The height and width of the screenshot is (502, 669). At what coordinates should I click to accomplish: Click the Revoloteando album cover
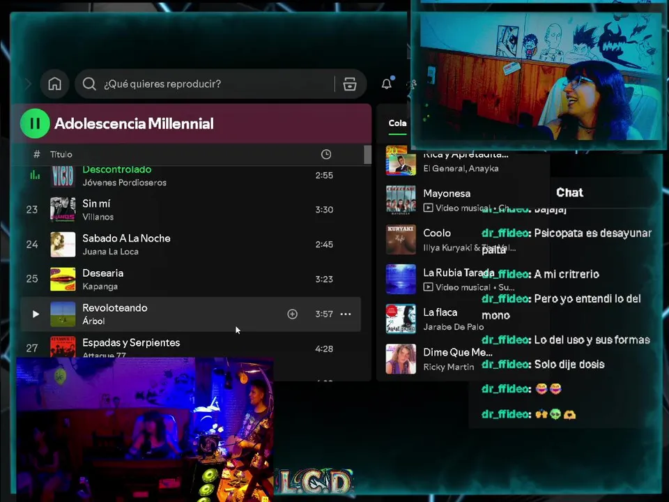(63, 314)
